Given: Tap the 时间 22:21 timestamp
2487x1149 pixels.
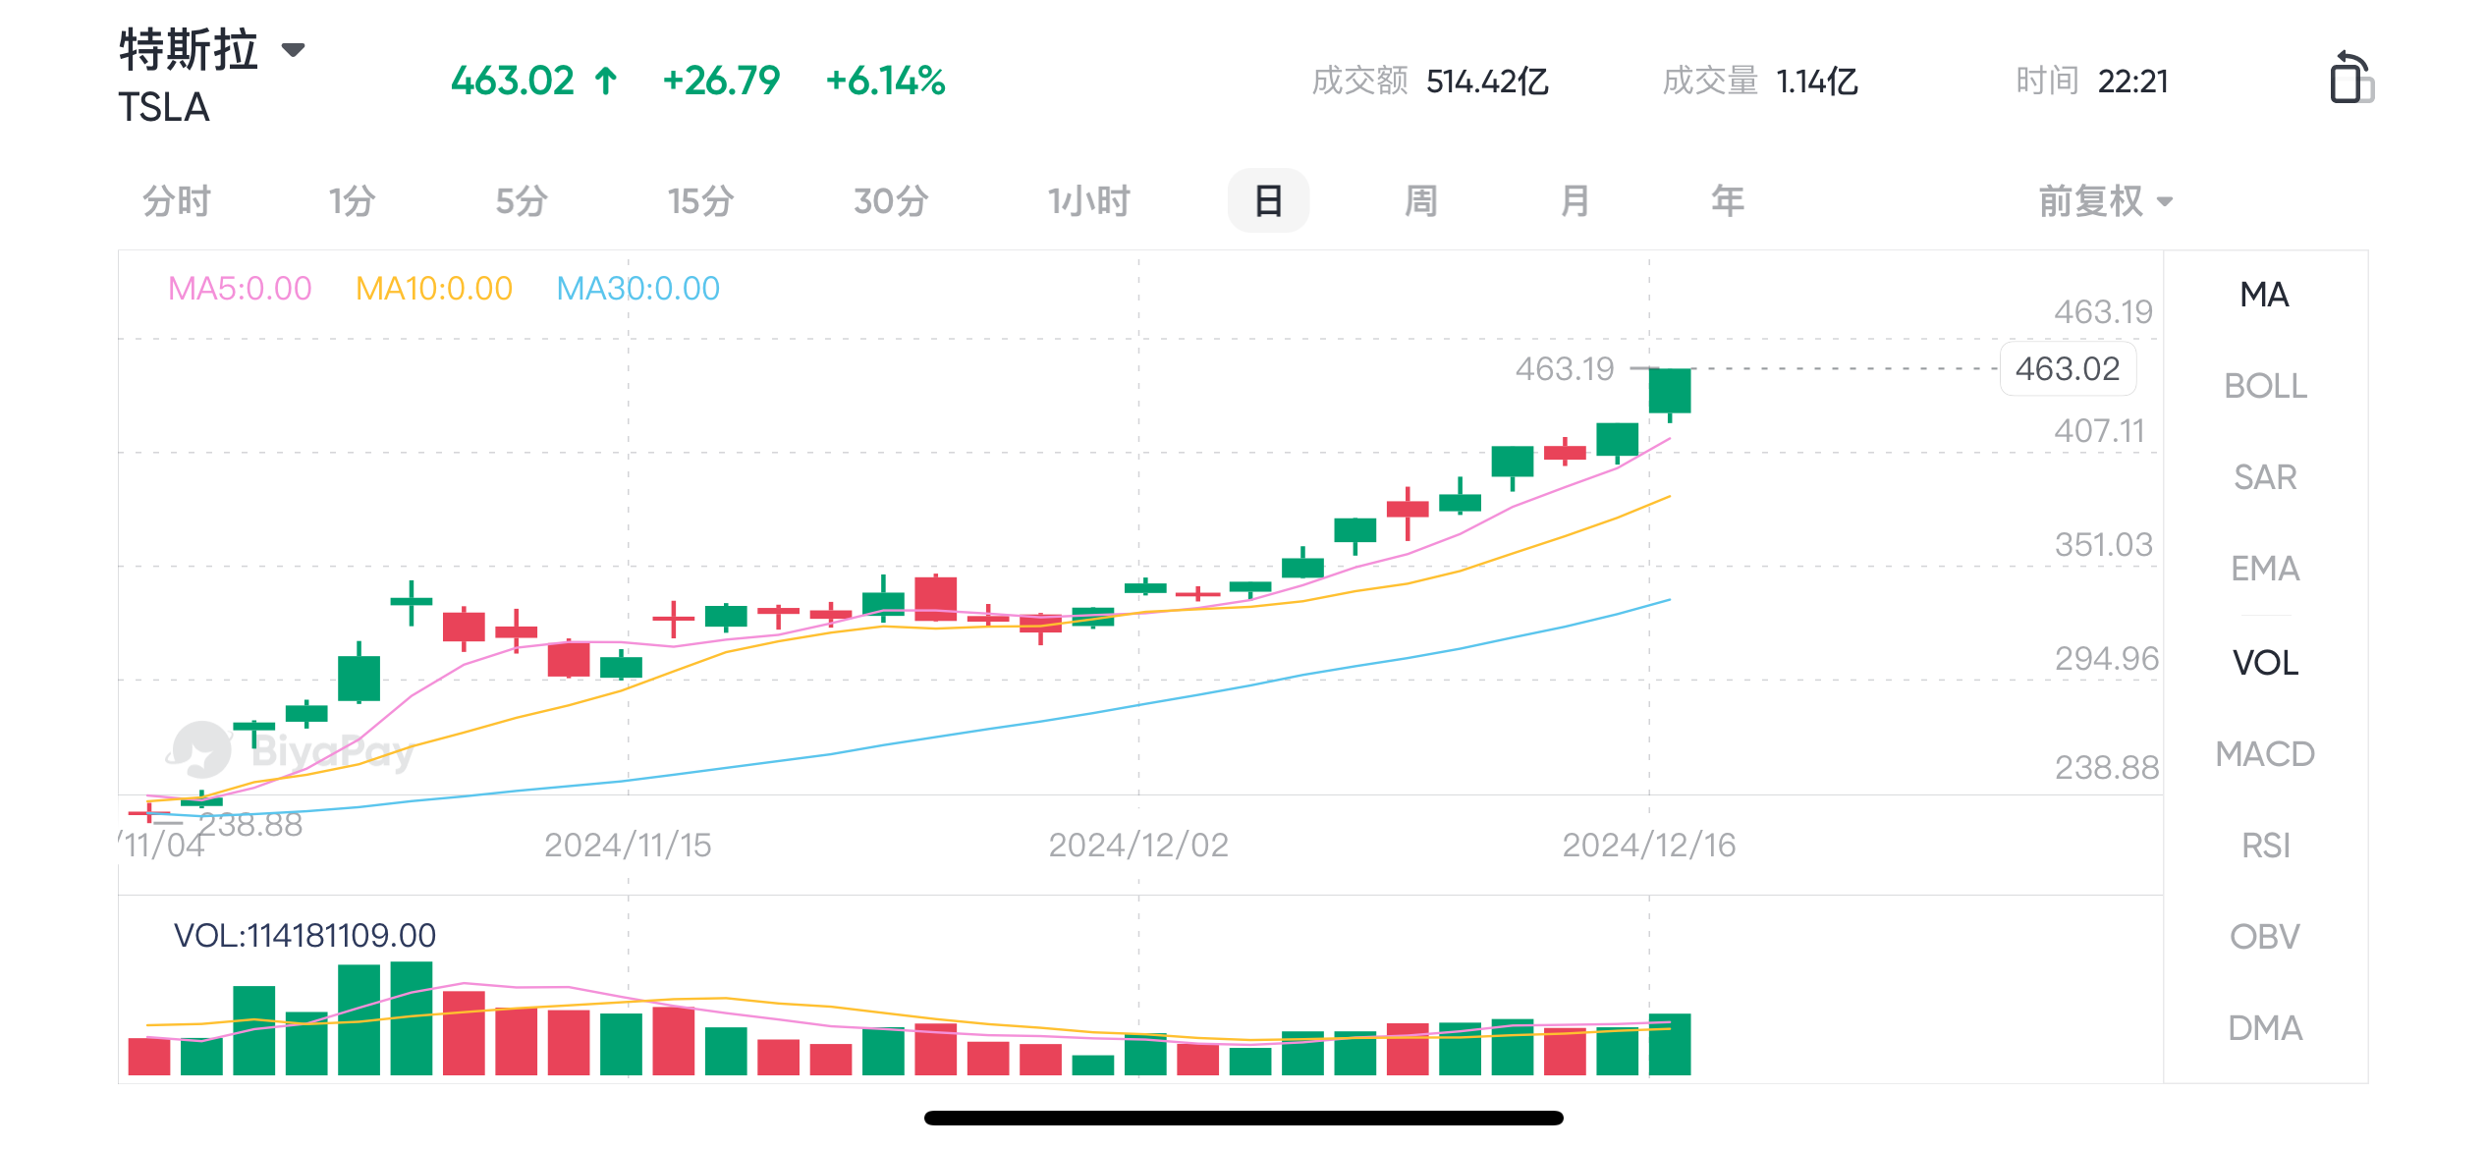Looking at the screenshot, I should 2091,81.
